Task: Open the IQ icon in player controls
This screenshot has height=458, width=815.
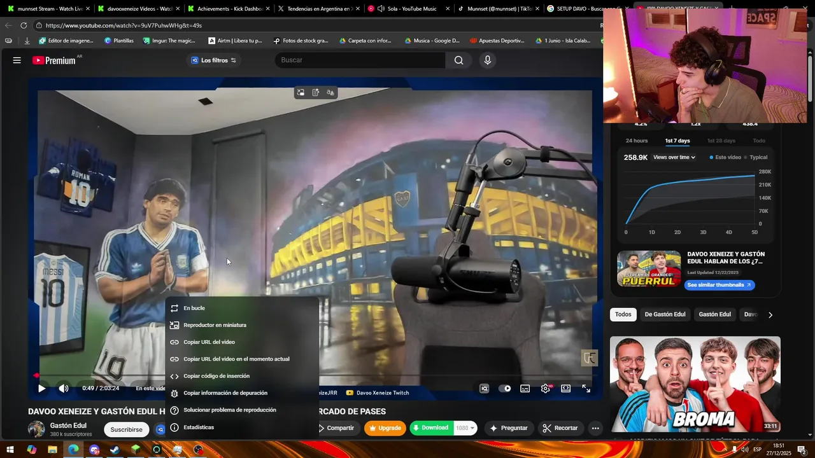Action: click(x=485, y=388)
